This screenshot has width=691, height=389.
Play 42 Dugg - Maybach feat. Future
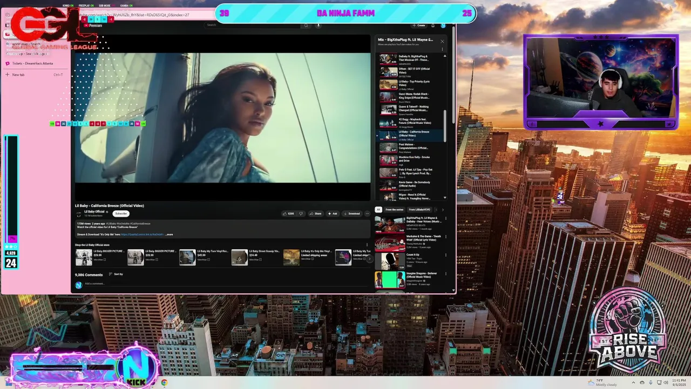[x=410, y=122]
